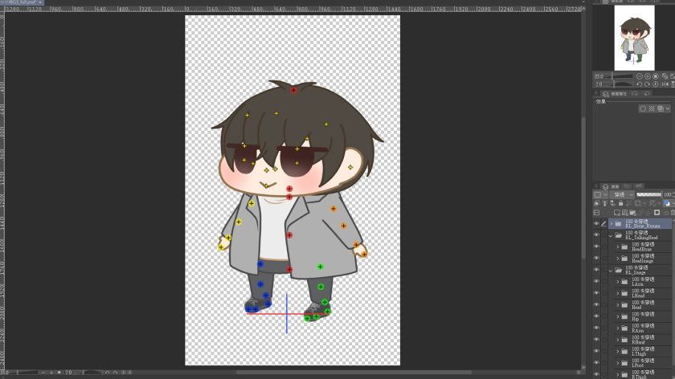Expand the Head folder
The height and width of the screenshot is (379, 675).
[x=618, y=305]
